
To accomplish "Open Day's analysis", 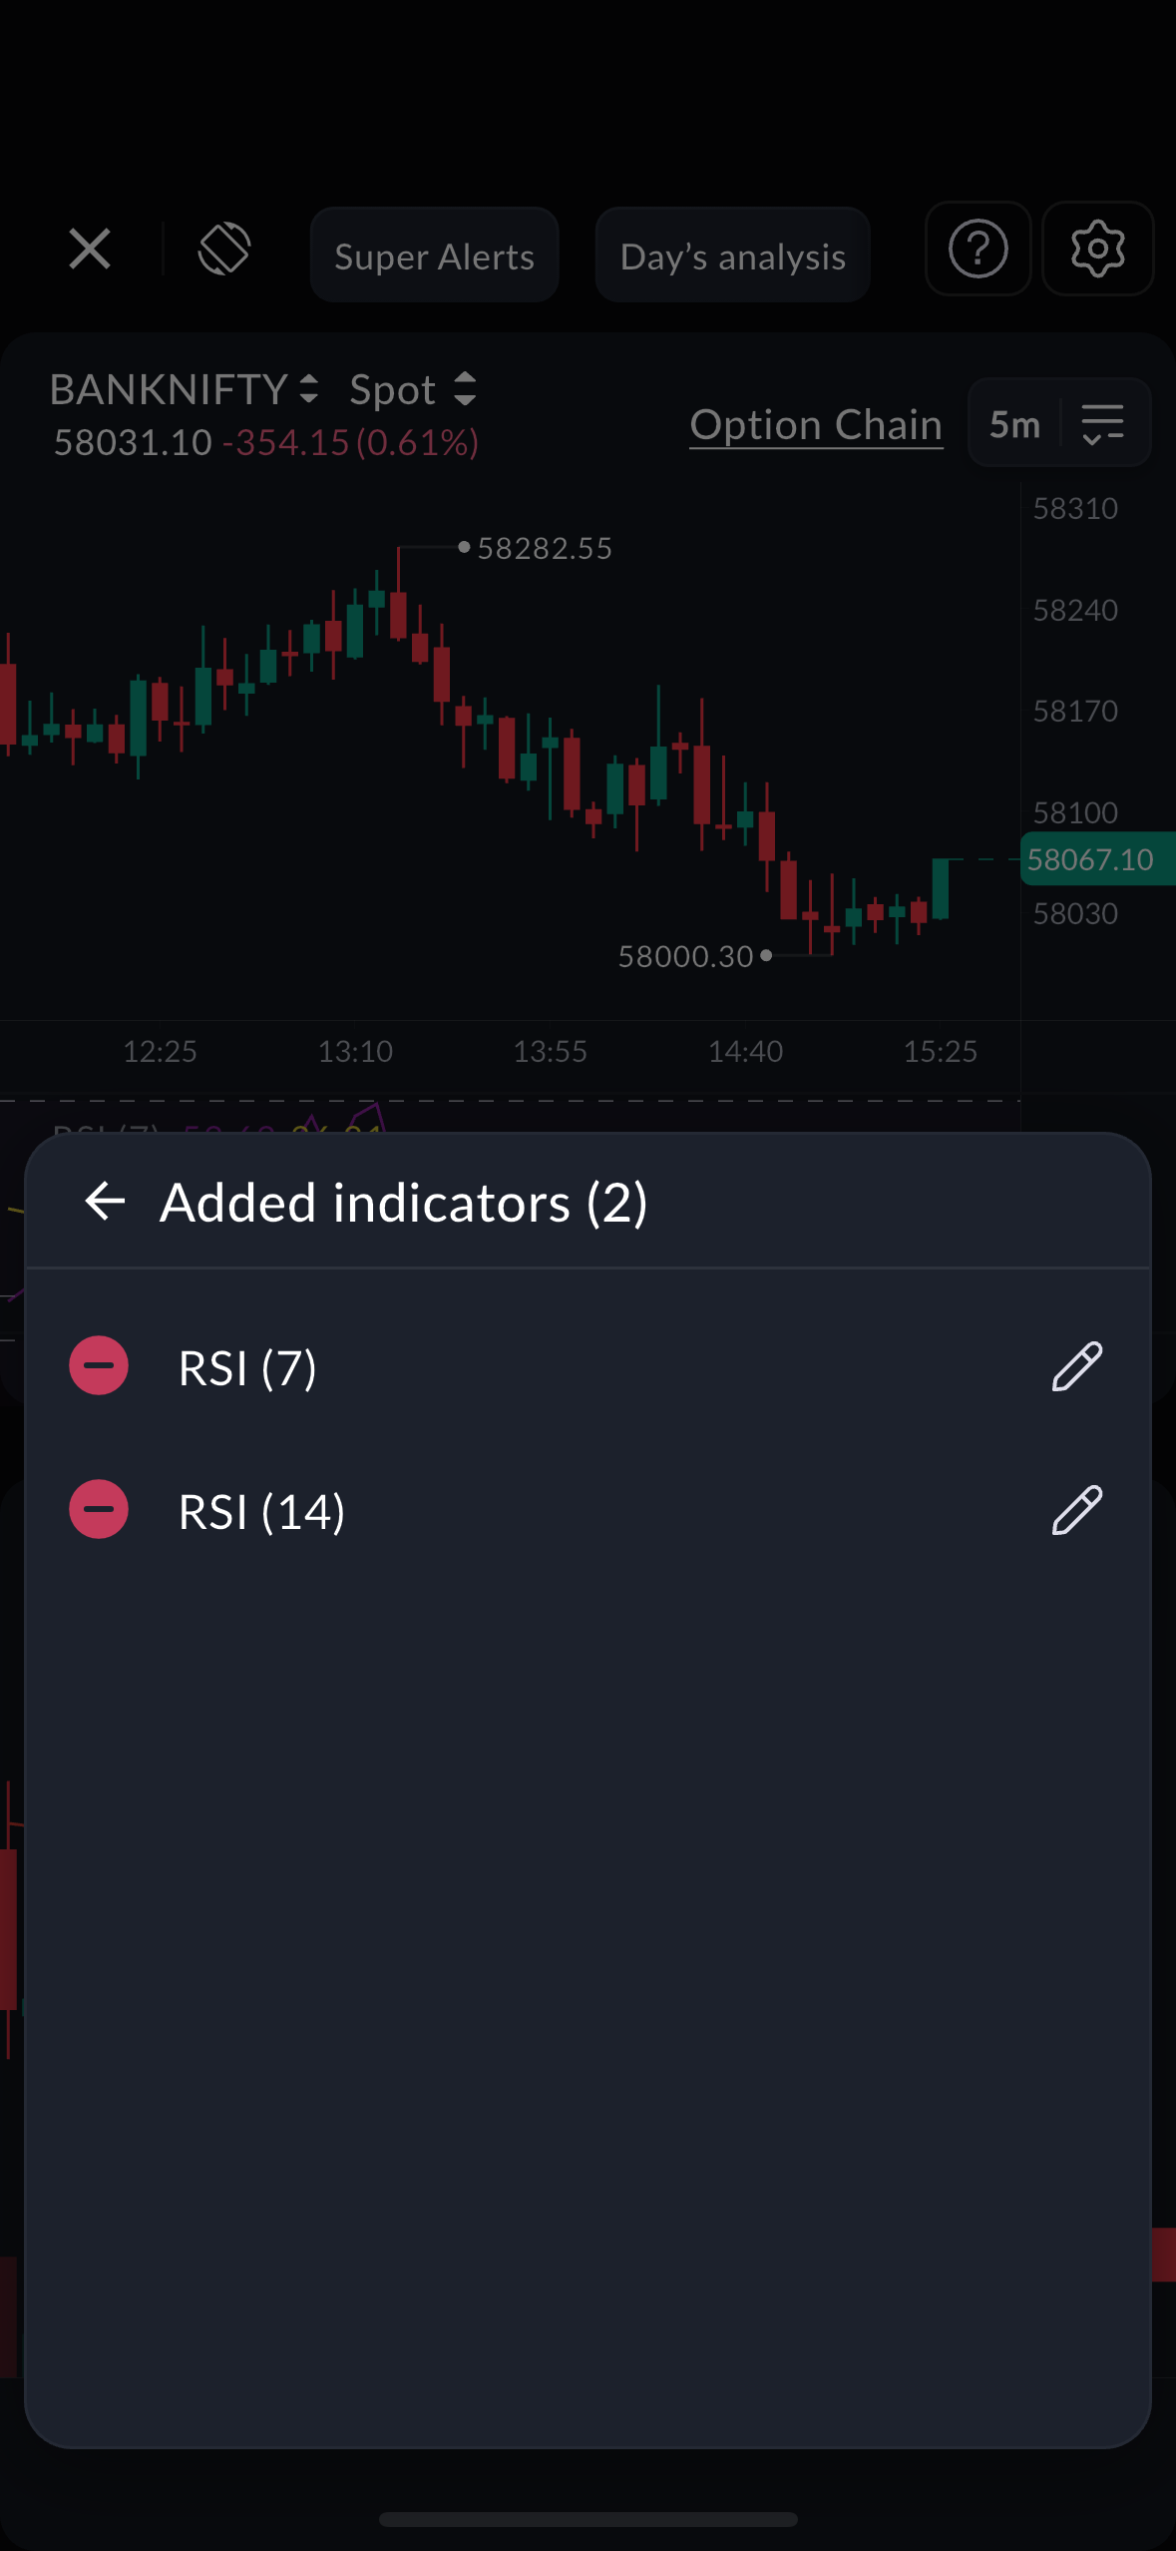I will tap(732, 255).
